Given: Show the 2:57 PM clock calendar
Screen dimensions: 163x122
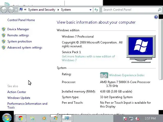Looking at the screenshot, I should click(x=150, y=118).
